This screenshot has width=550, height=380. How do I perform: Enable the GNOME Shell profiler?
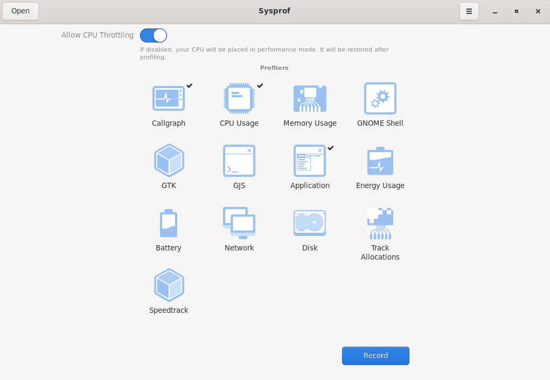click(x=380, y=98)
